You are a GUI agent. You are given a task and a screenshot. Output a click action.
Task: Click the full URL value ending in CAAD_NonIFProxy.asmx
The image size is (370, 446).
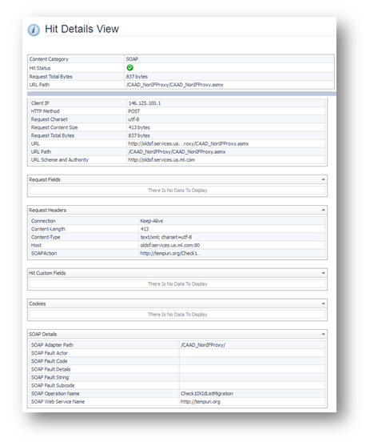189,143
